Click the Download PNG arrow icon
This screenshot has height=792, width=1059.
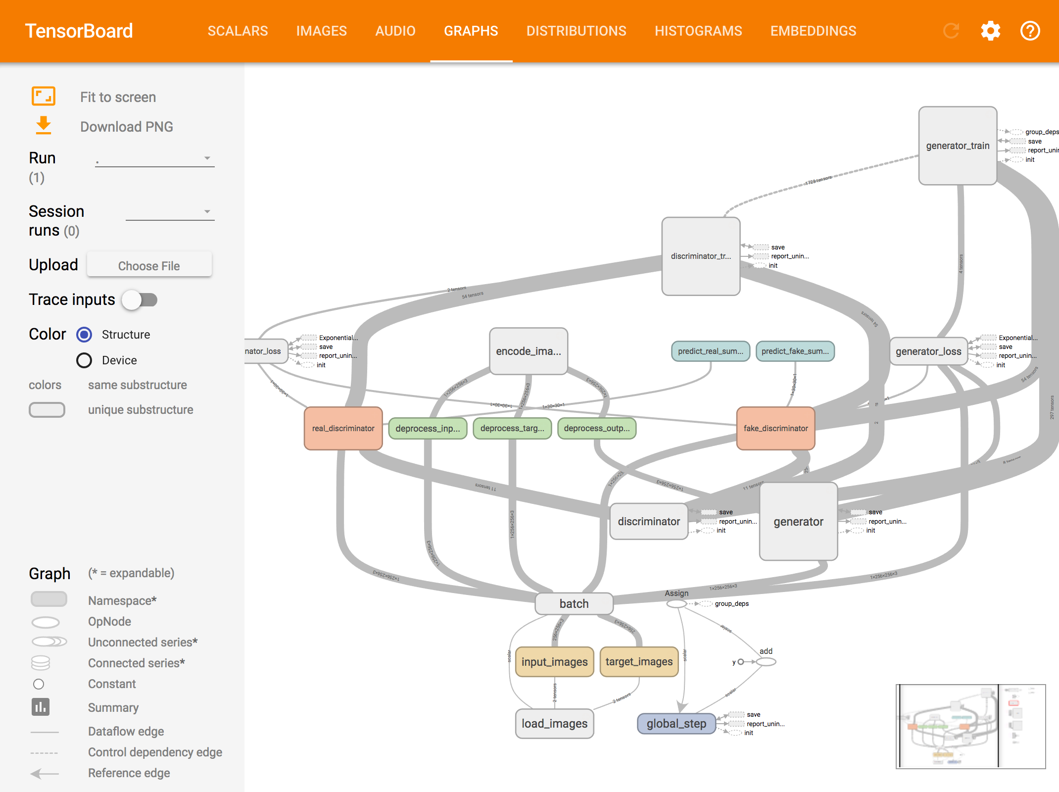pyautogui.click(x=44, y=126)
